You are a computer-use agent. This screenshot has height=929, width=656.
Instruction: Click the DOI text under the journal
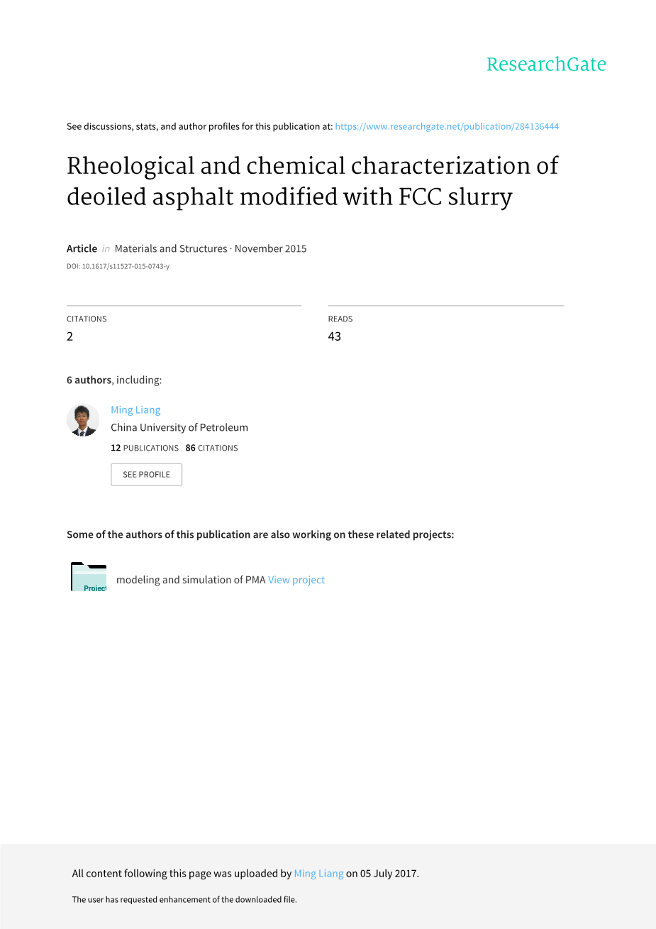(118, 267)
